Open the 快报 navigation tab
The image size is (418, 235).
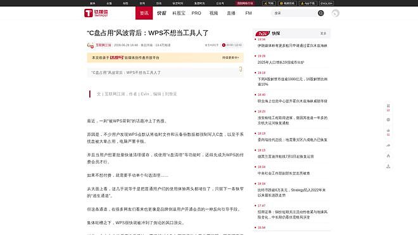click(161, 13)
